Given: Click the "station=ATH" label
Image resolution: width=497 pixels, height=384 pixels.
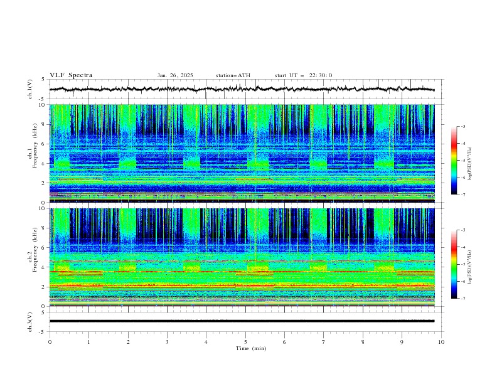Looking at the screenshot, I should pos(233,75).
